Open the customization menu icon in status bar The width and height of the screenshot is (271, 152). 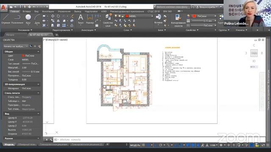(268, 145)
